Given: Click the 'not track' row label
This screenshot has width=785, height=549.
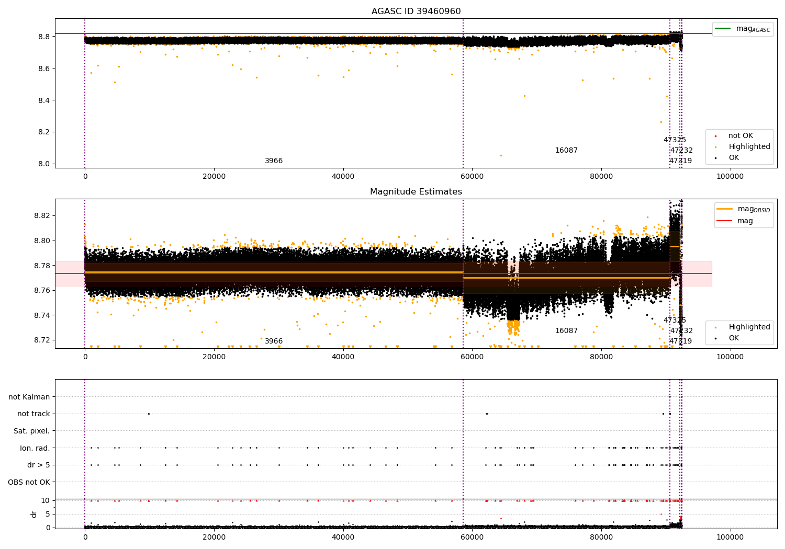Looking at the screenshot, I should [x=33, y=414].
